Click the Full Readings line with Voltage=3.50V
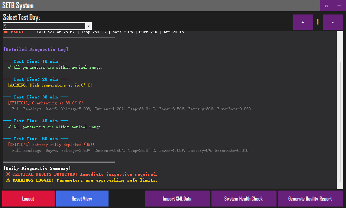The image size is (346, 208). tap(130, 151)
